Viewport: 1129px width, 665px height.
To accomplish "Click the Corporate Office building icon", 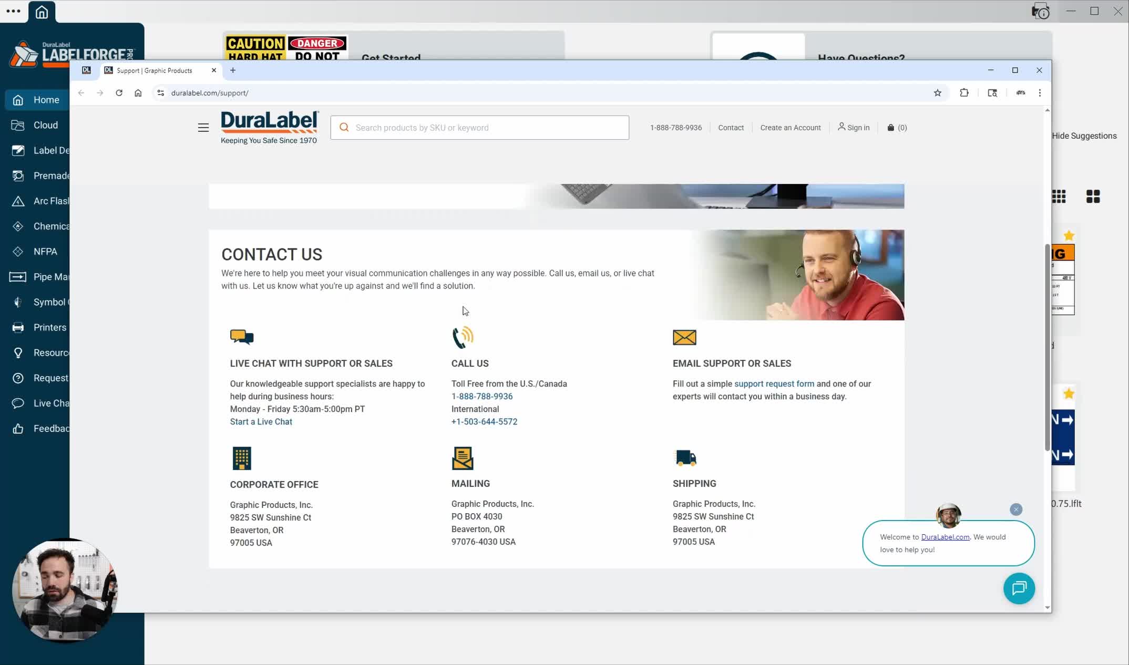I will (x=242, y=459).
